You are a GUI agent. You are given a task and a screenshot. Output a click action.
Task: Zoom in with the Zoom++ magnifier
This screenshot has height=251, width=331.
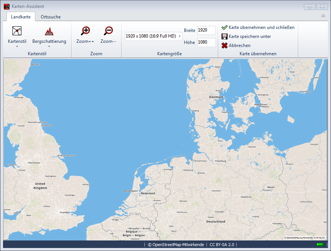click(85, 31)
